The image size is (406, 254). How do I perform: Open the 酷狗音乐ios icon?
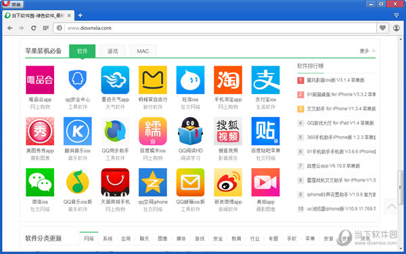pos(78,131)
